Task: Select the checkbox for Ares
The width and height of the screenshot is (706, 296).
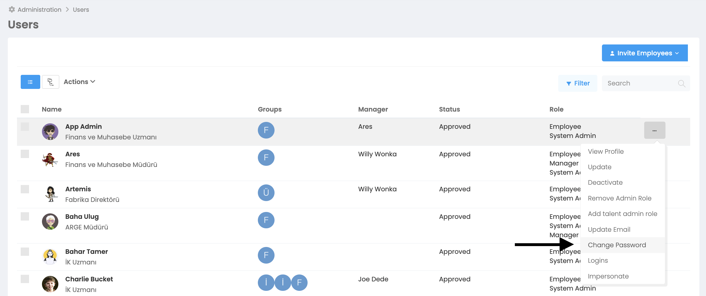Action: click(x=25, y=154)
